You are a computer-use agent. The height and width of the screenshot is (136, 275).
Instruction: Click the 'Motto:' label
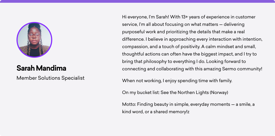(x=129, y=104)
